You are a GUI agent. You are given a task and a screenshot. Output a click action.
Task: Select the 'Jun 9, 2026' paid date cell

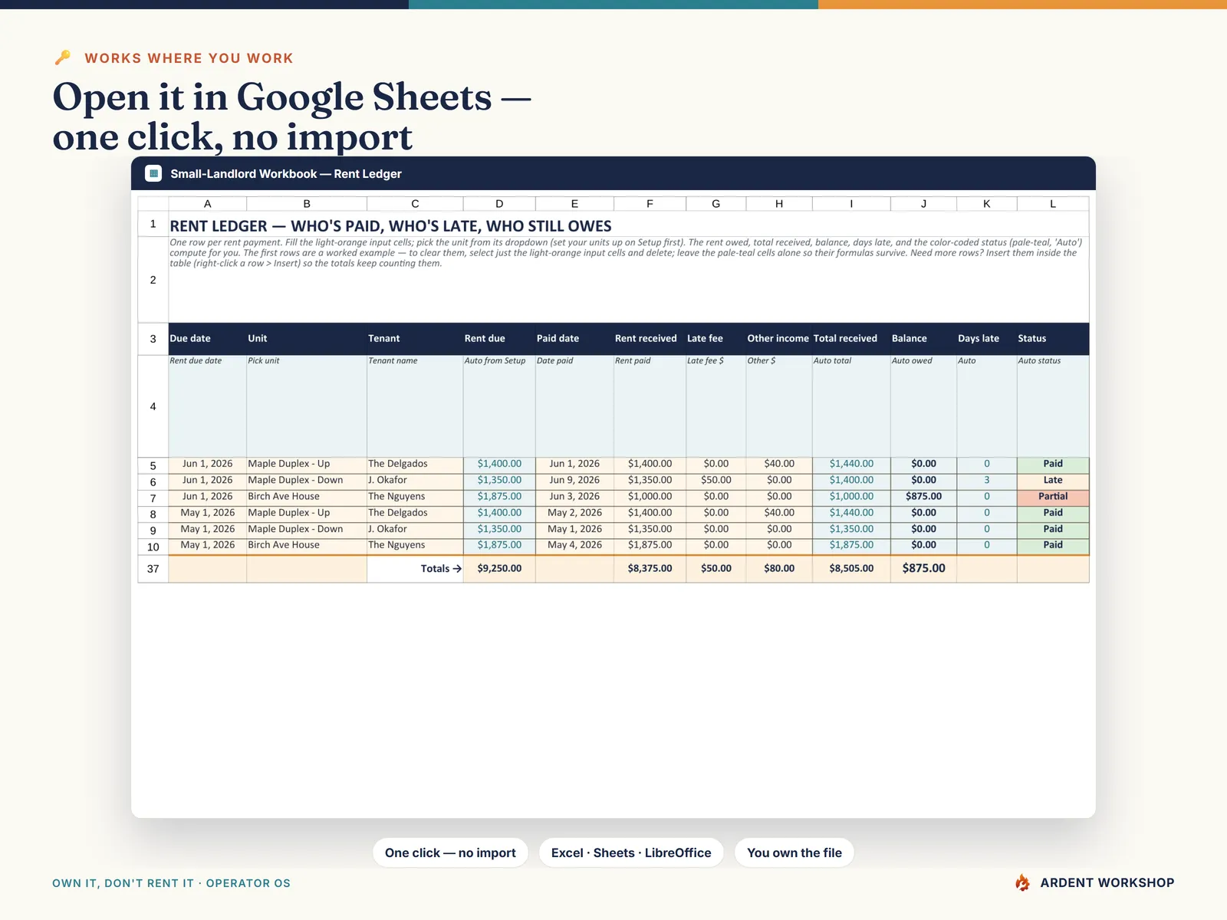click(574, 480)
